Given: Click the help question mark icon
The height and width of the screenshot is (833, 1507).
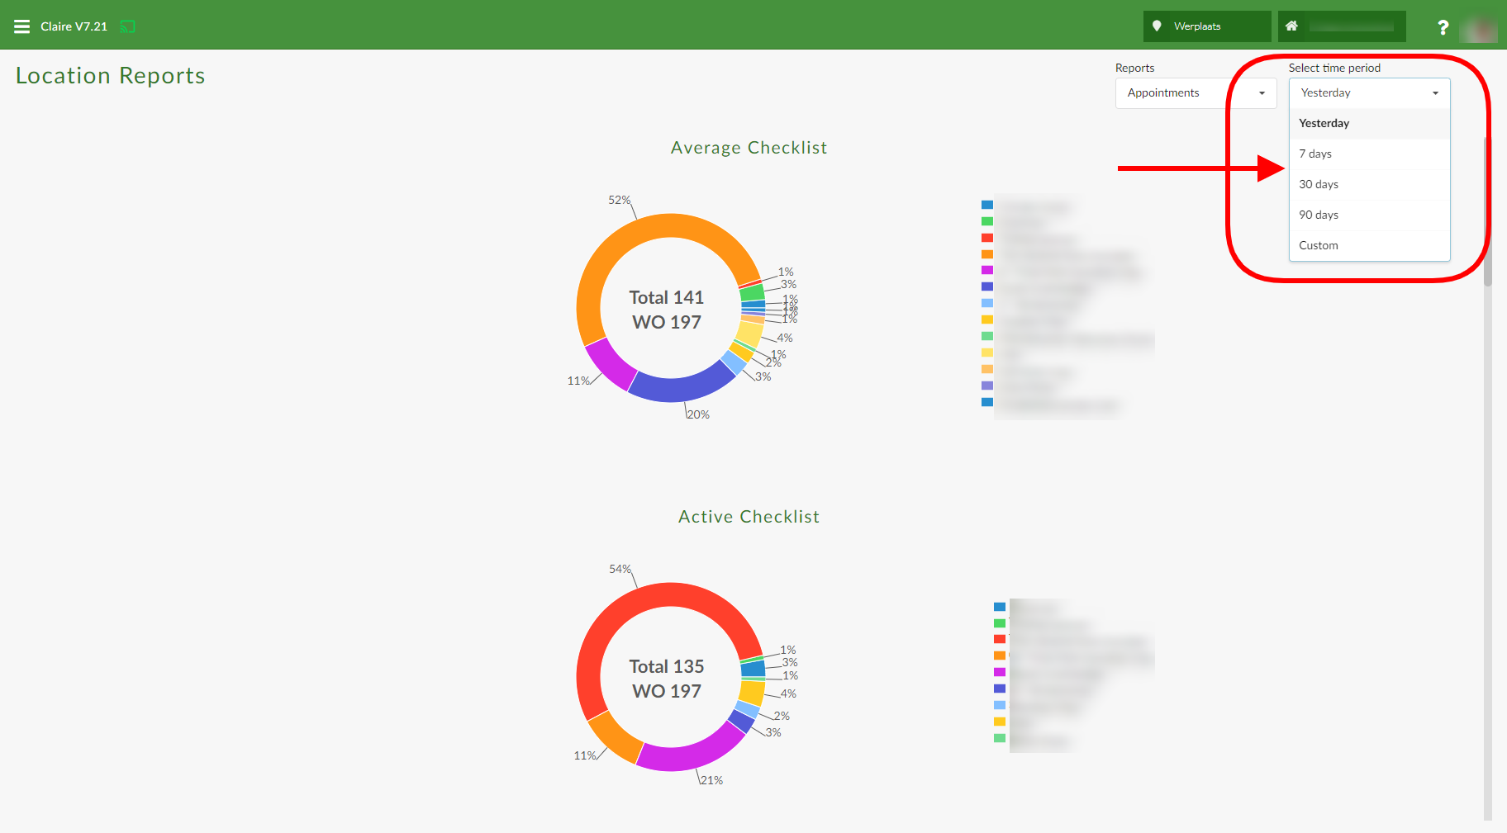Looking at the screenshot, I should [1443, 27].
